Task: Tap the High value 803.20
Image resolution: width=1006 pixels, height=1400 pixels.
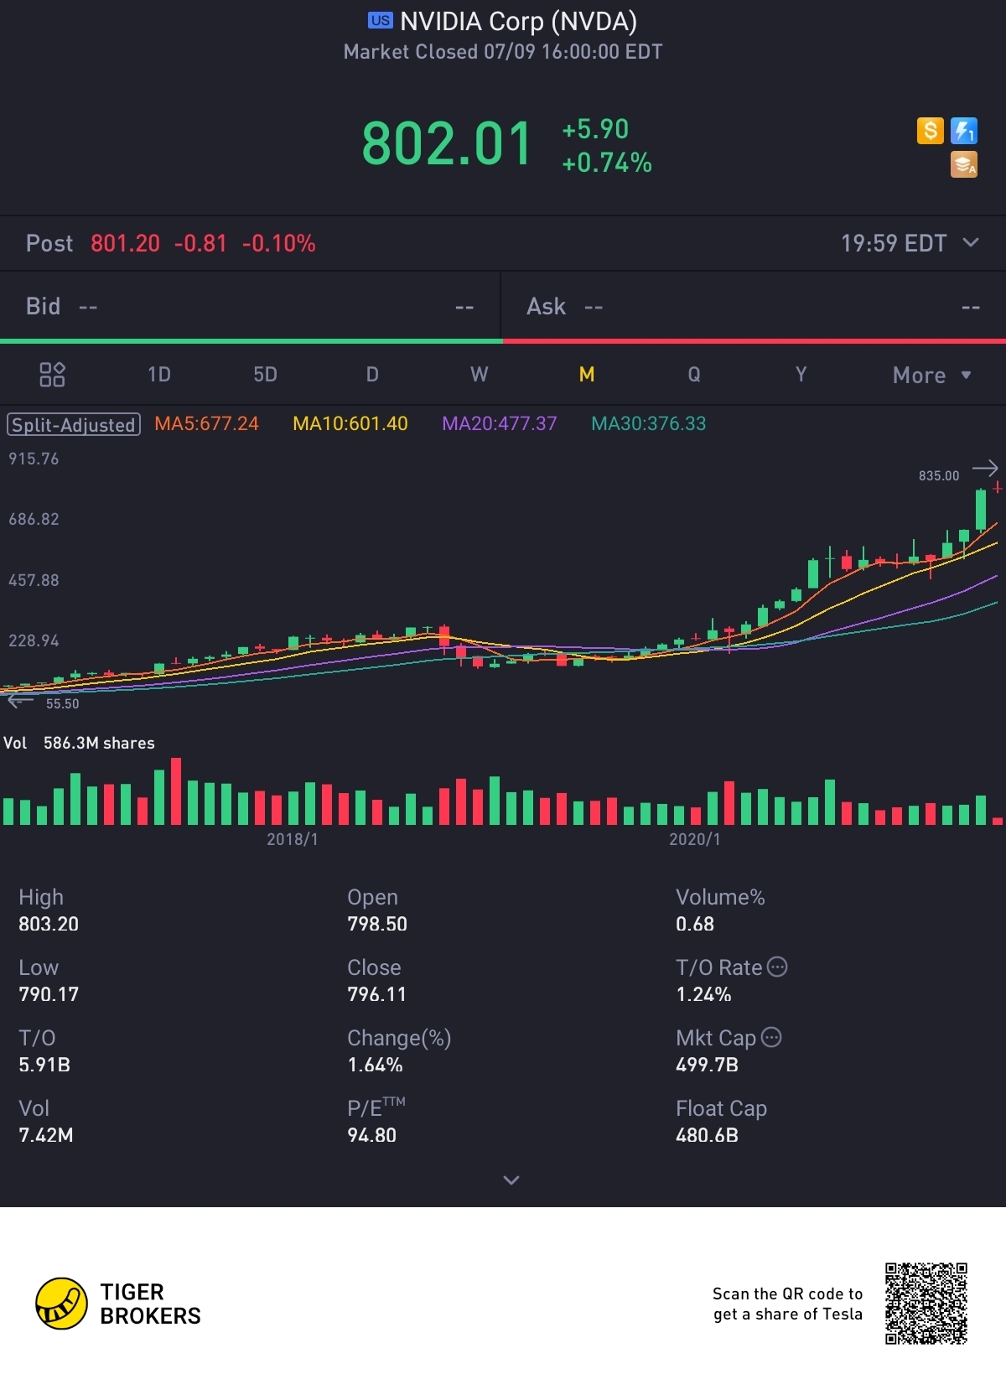Action: [x=49, y=924]
